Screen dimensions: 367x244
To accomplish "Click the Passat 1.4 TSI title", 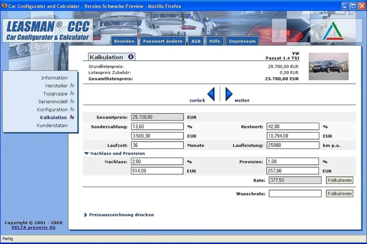I will (x=282, y=58).
